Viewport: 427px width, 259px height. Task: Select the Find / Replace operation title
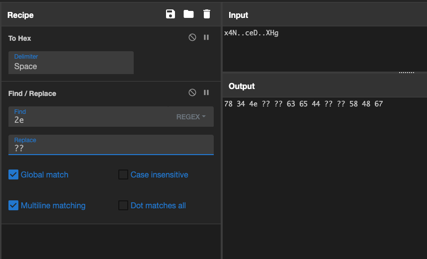coord(32,93)
